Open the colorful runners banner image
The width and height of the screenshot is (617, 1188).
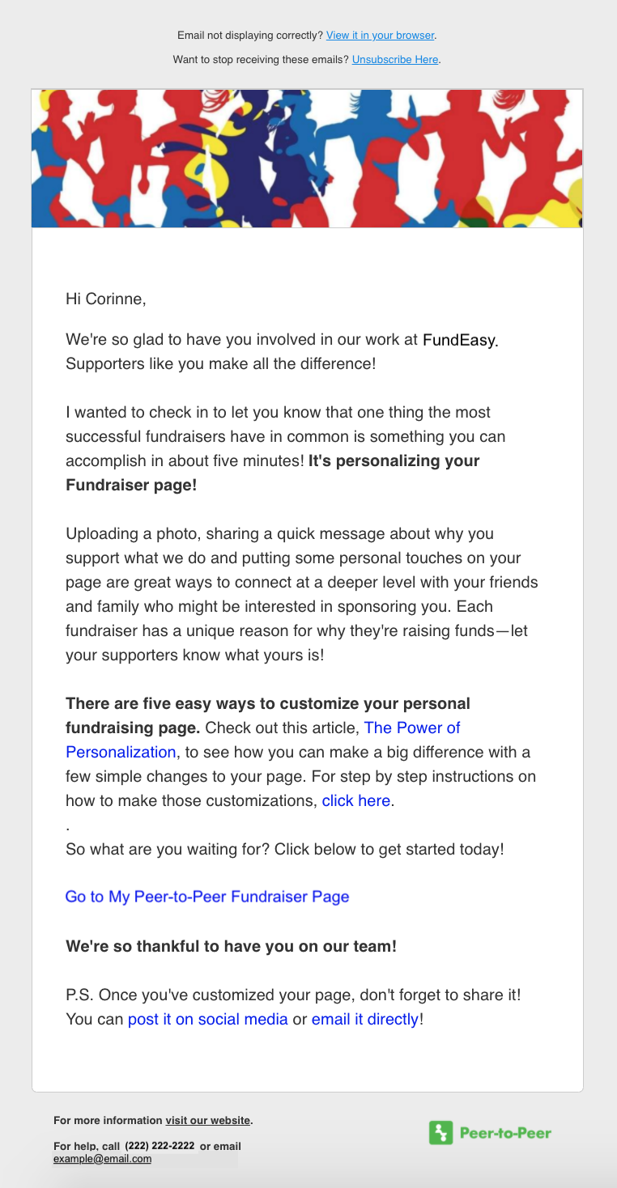[307, 159]
